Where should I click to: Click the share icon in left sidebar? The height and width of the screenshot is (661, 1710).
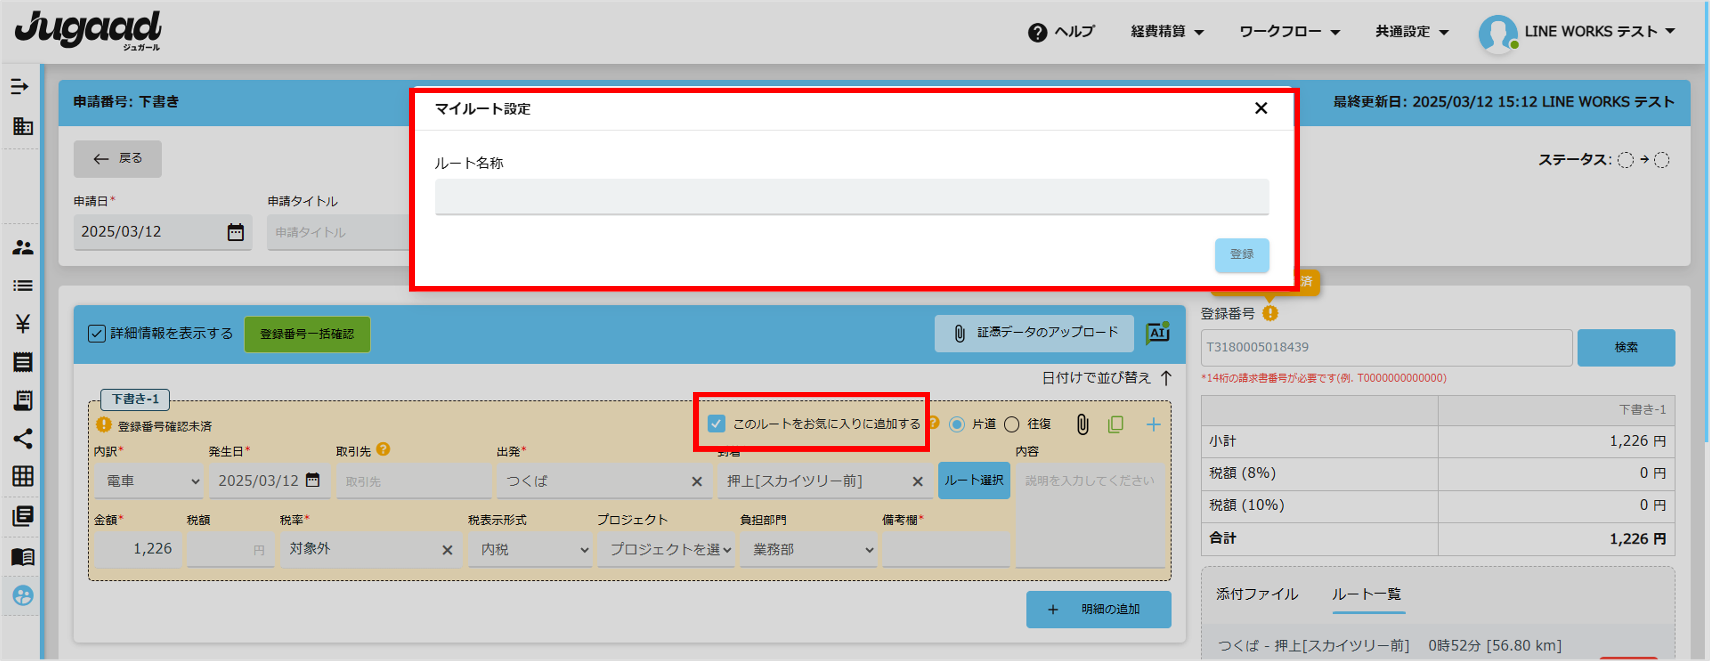[x=22, y=439]
